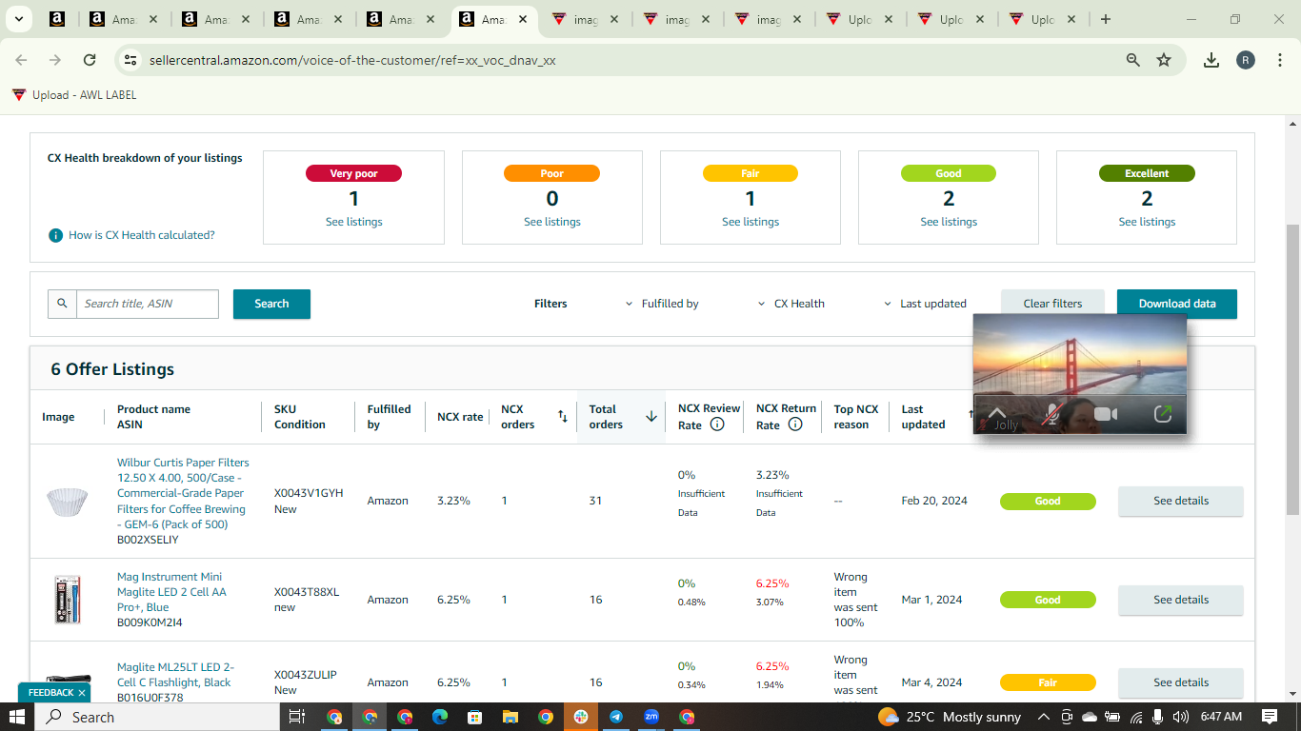Image resolution: width=1301 pixels, height=731 pixels.
Task: Open the Windows notification center icon
Action: pos(1270,717)
